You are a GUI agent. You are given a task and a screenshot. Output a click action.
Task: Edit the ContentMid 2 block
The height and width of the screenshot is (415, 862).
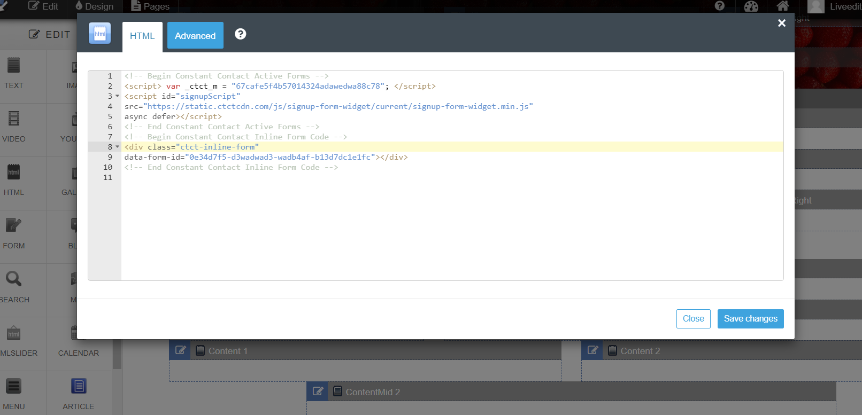[x=318, y=391]
